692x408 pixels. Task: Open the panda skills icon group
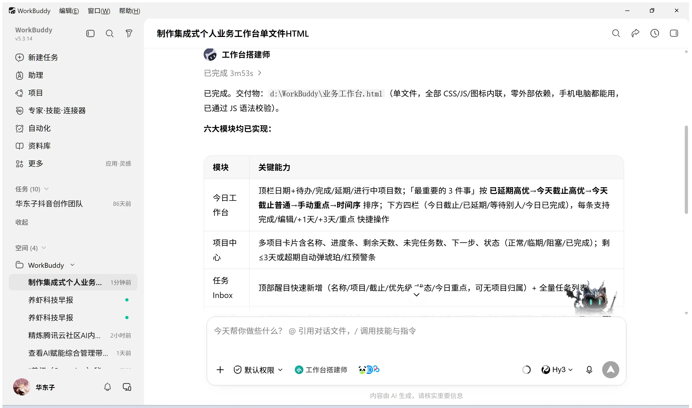coord(369,370)
